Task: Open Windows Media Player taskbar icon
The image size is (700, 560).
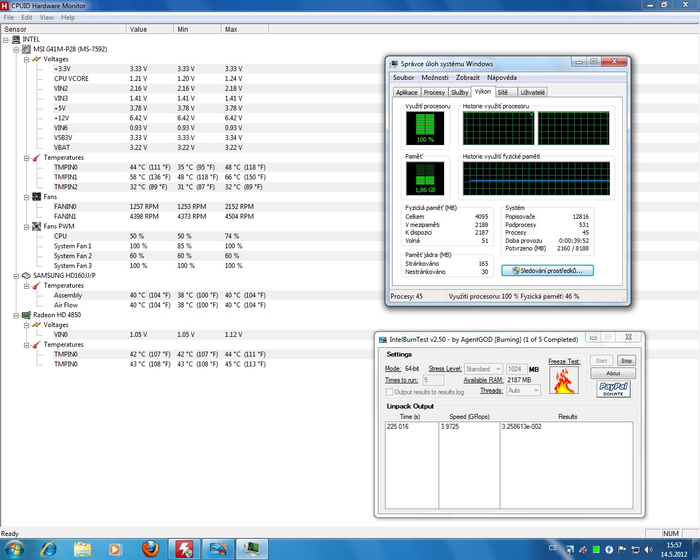Action: 115,549
